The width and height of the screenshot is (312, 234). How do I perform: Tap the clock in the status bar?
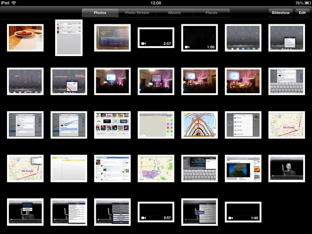[x=156, y=3]
